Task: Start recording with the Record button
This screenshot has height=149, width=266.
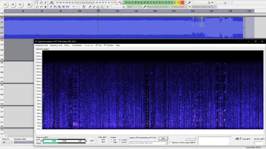Action: 29,5
